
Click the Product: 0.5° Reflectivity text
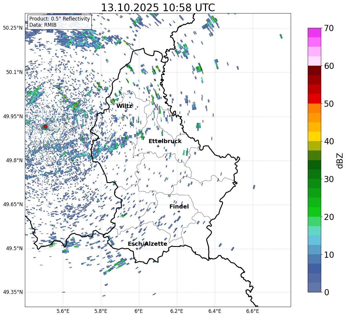[x=59, y=18]
